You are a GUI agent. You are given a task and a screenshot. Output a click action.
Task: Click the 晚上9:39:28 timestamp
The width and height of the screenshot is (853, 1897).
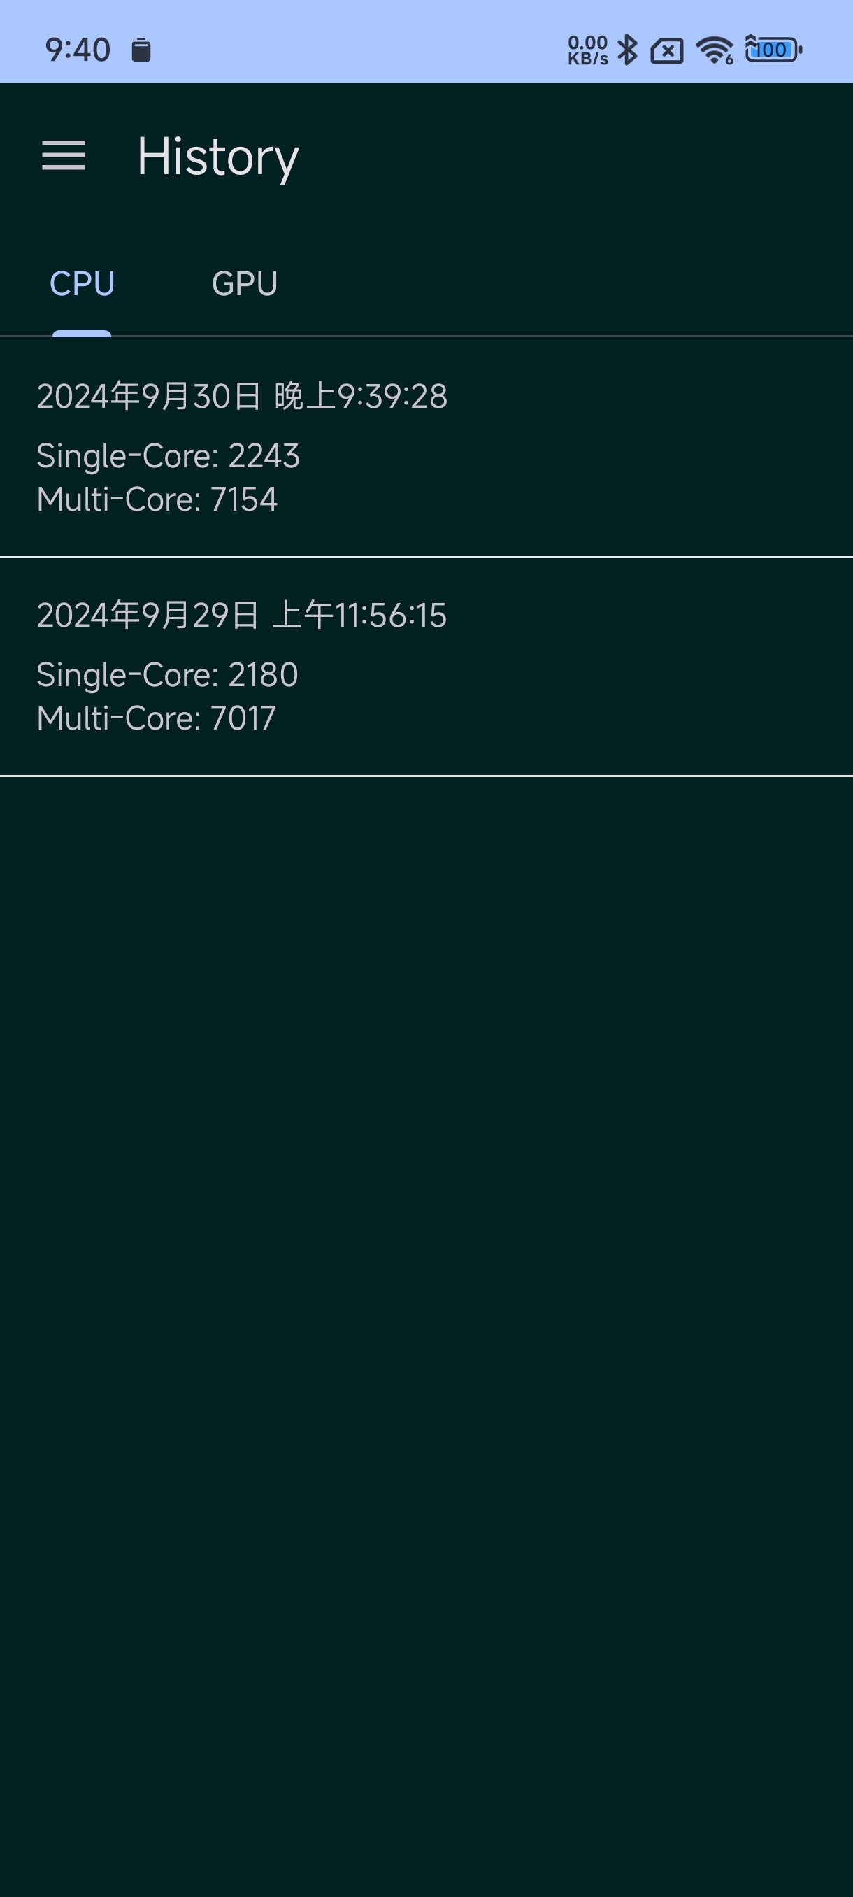(x=361, y=396)
